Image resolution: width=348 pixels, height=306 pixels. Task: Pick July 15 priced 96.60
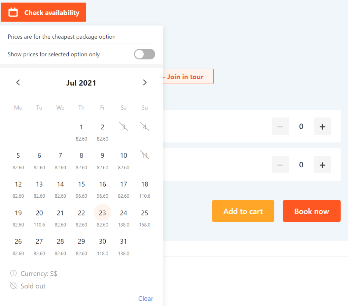[82, 189]
